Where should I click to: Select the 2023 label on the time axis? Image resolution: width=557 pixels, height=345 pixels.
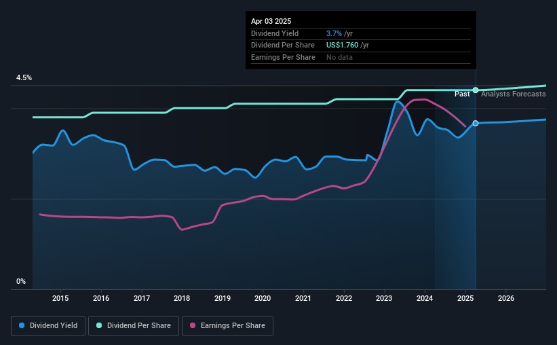click(x=384, y=298)
